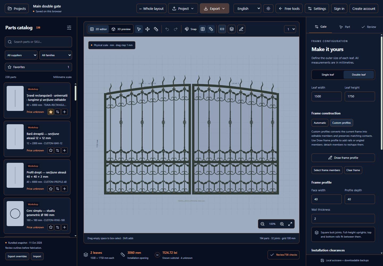Expand the Project menu
The width and height of the screenshot is (383, 266).
(x=183, y=9)
